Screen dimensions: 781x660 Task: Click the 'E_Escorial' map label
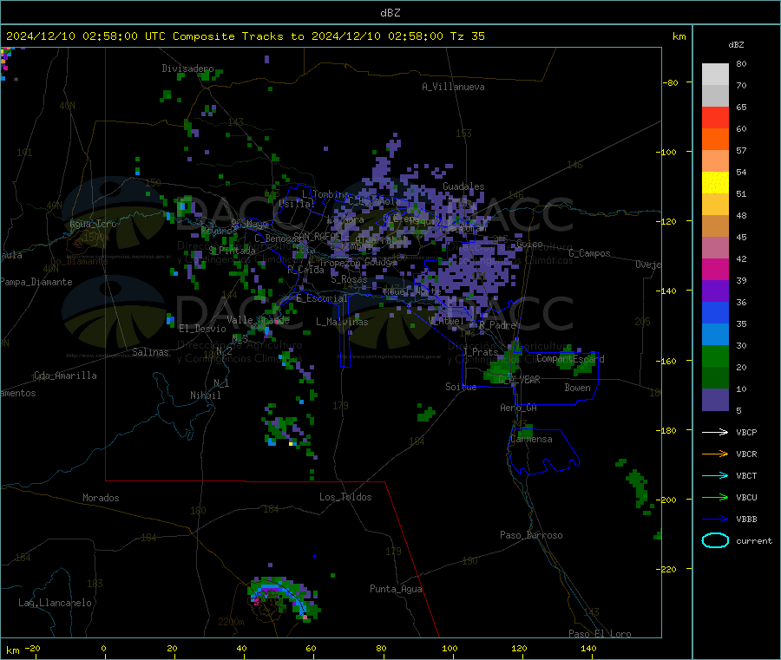[x=321, y=298]
